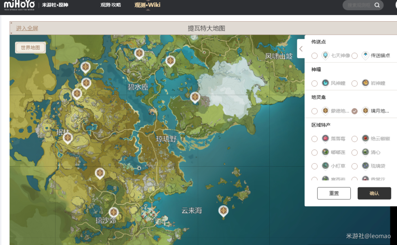Screen dimensions: 397x245
Task: Enable the 七天神像 filter radio
Action: [x=314, y=56]
